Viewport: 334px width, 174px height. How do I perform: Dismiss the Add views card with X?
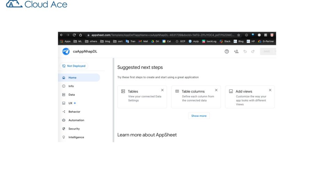coord(270,90)
